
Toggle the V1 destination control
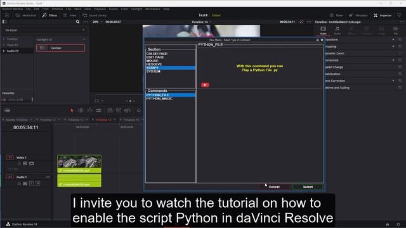click(x=10, y=158)
